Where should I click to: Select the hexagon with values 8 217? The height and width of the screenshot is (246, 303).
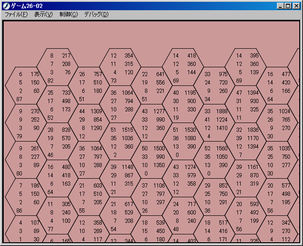click(57, 67)
